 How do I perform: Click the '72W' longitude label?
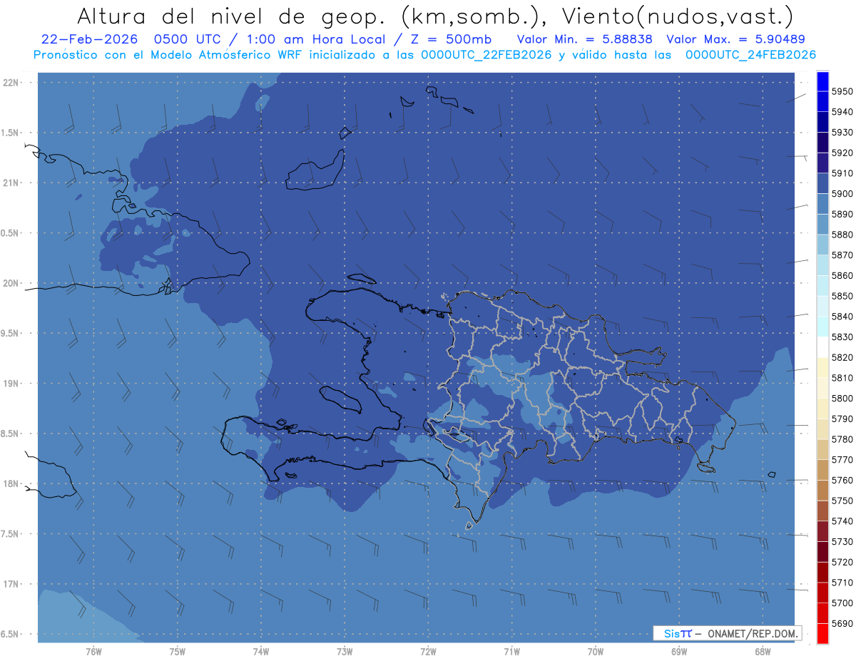428,652
